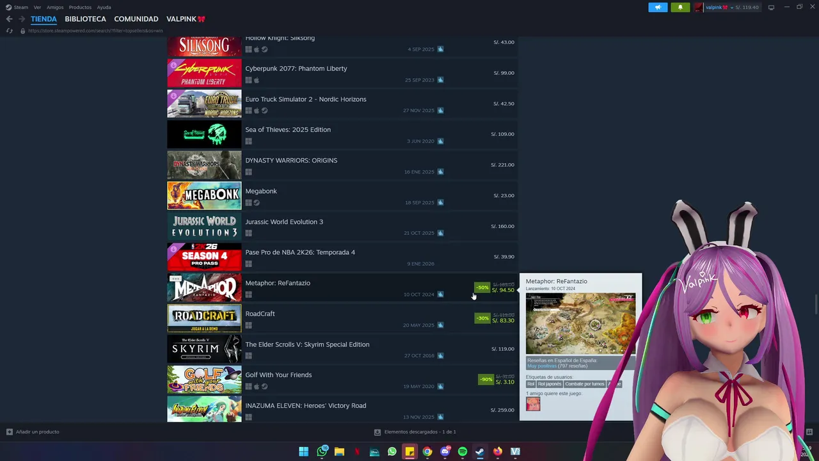Switch to the COMUNIDAD tab

click(x=136, y=19)
